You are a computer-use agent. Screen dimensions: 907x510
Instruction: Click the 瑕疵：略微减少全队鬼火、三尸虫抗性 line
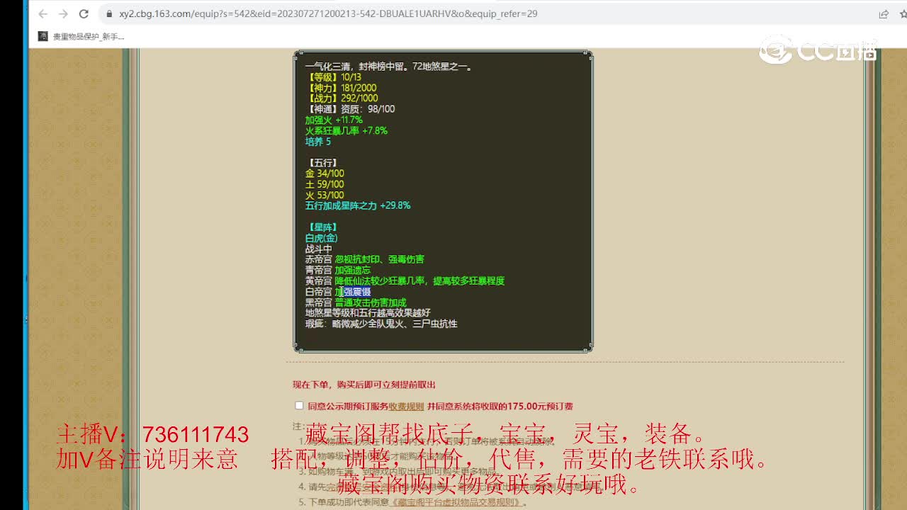click(381, 324)
